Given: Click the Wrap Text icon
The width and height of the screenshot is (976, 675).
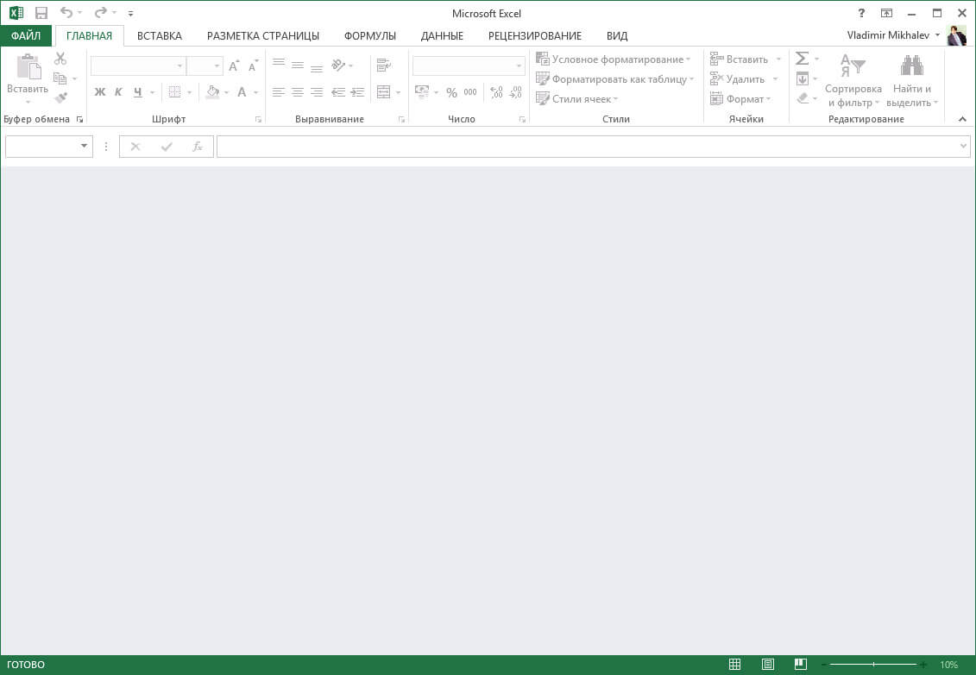Looking at the screenshot, I should pos(384,66).
